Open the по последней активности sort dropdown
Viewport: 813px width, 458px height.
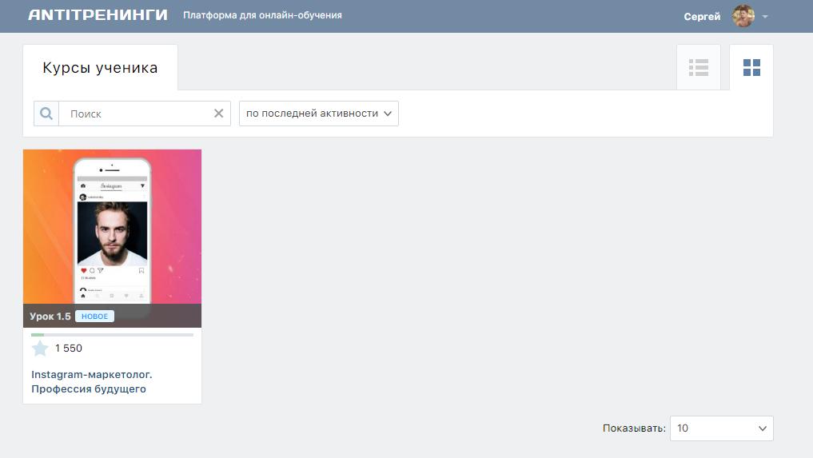[x=318, y=114]
